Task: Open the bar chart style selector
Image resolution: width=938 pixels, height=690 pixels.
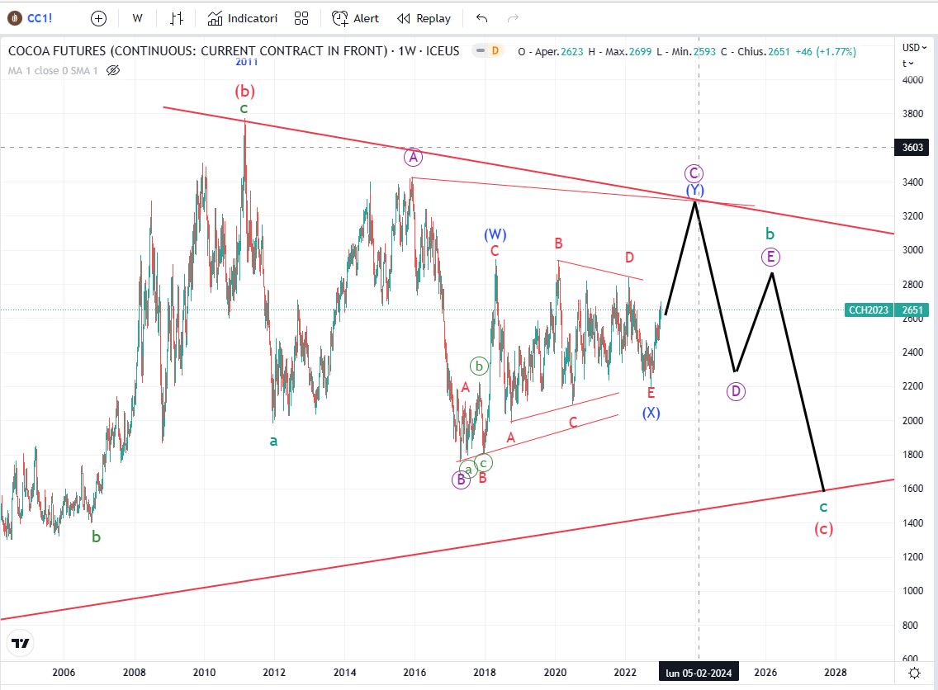Action: click(x=176, y=18)
